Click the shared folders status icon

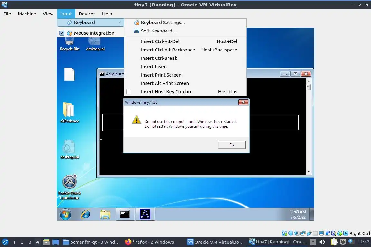315,233
